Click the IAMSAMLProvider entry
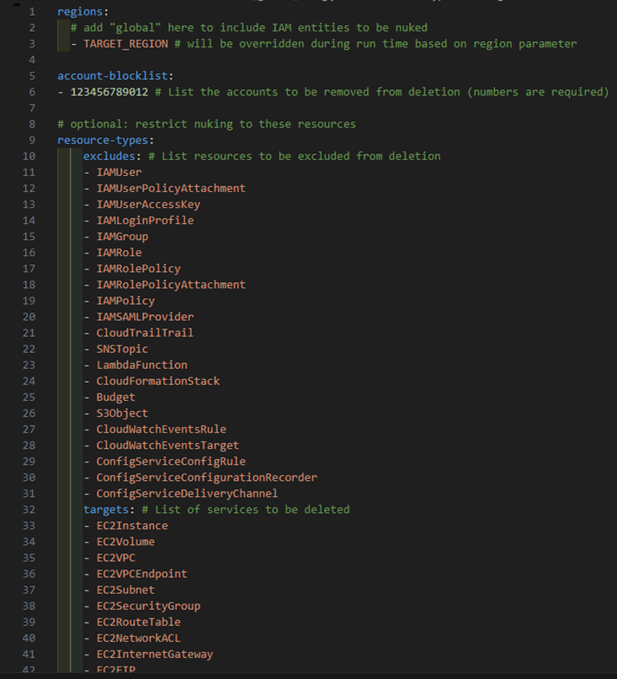 [144, 317]
